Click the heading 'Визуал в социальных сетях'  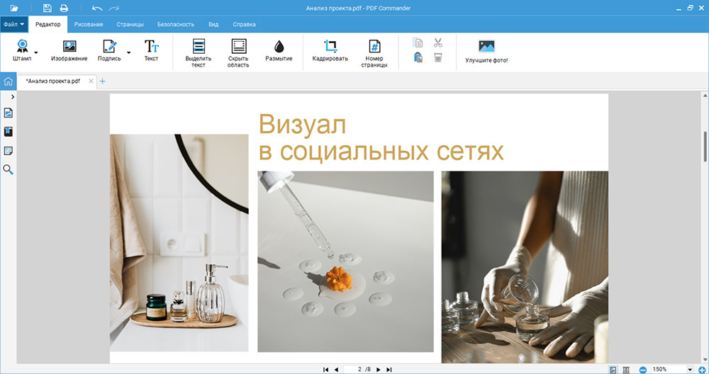381,137
